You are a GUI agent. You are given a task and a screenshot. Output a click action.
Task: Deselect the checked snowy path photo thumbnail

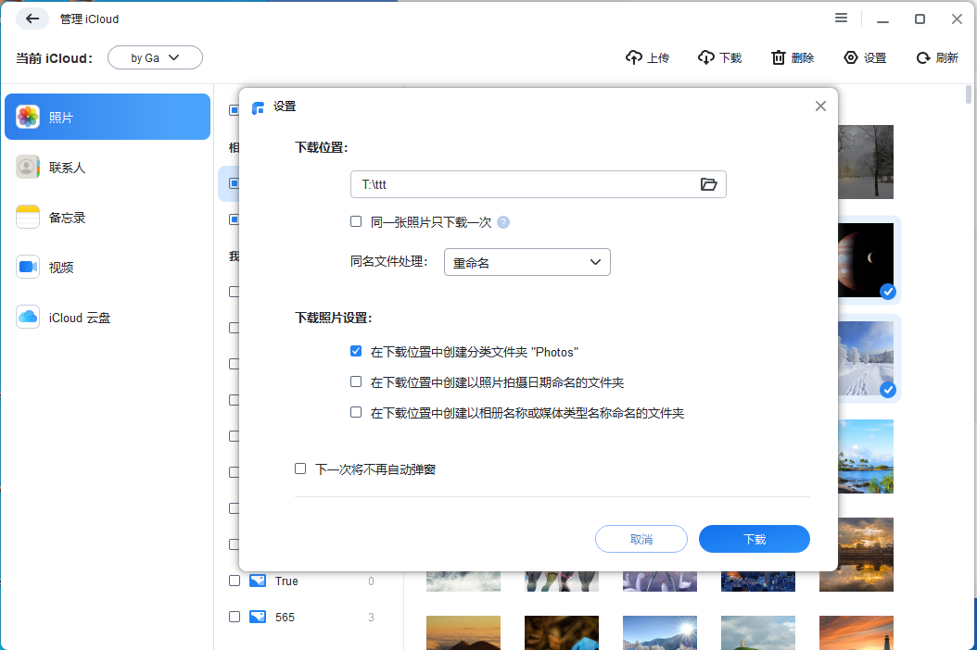coord(888,390)
